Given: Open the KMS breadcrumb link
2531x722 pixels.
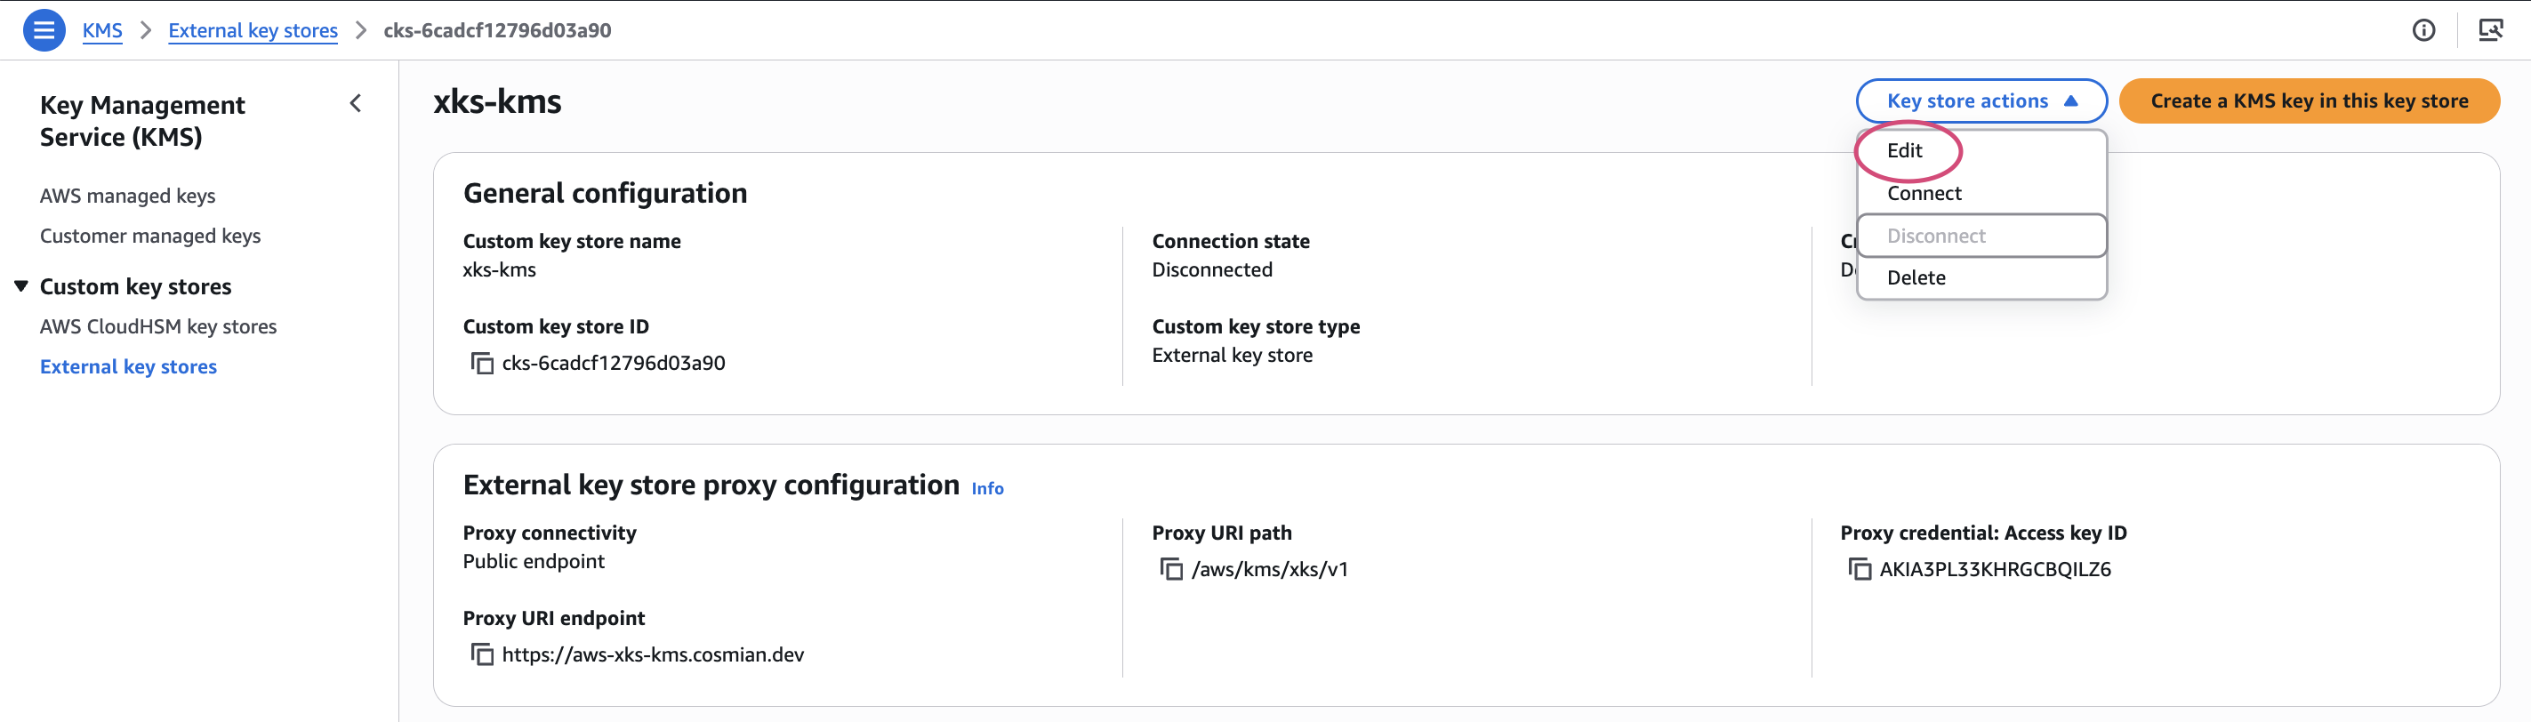Looking at the screenshot, I should coord(102,30).
